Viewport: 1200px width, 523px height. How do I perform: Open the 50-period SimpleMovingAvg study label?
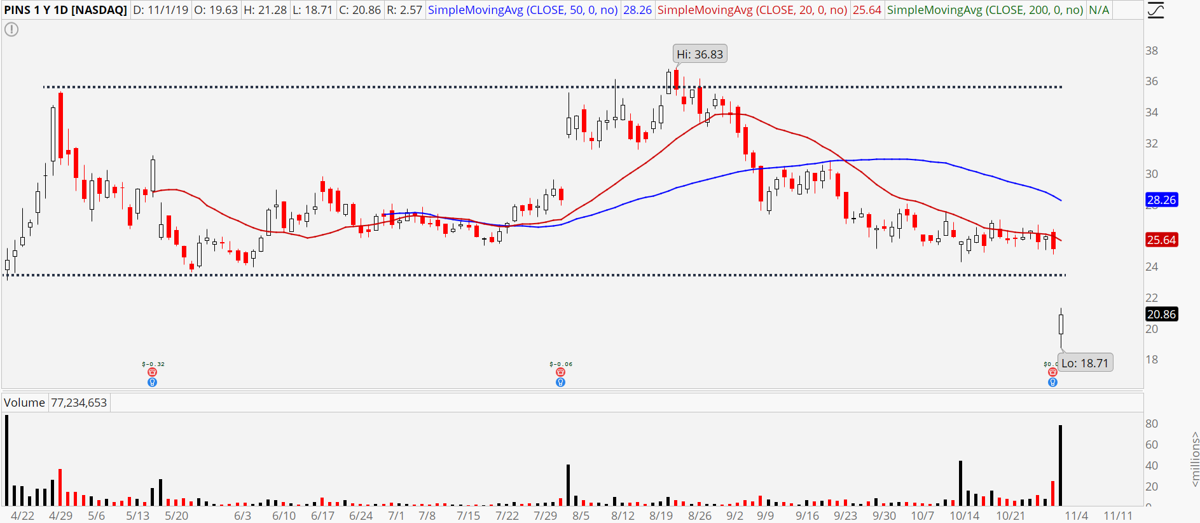[x=523, y=10]
